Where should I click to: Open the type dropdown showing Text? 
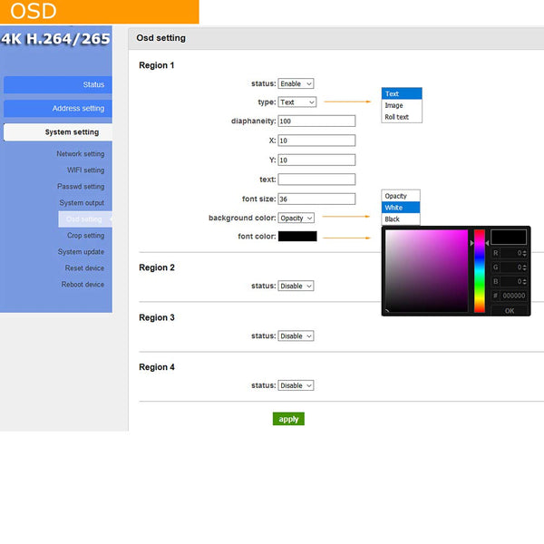(x=297, y=102)
